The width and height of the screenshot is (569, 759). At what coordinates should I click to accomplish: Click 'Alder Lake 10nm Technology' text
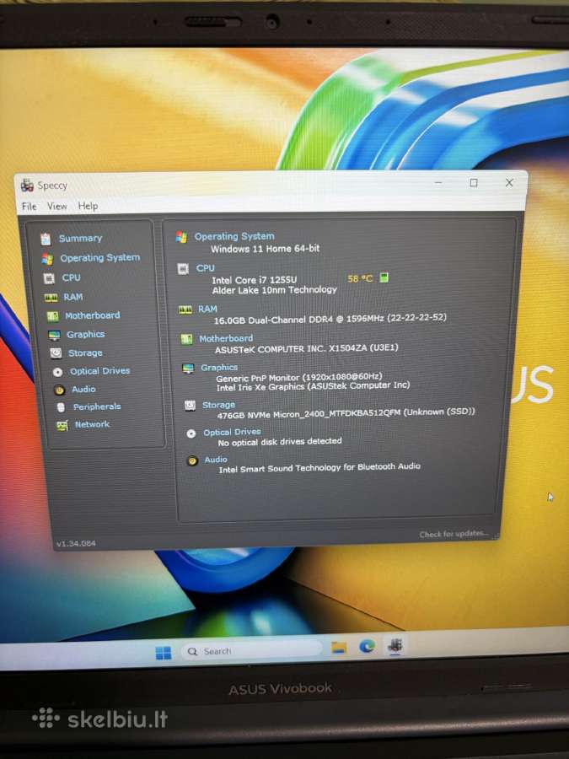(x=274, y=290)
